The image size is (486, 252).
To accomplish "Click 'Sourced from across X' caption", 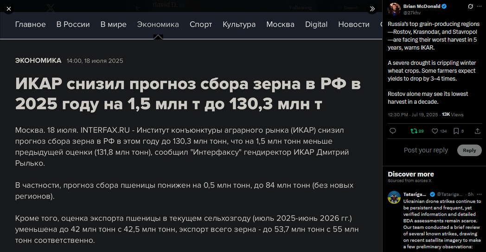I will coord(409,181).
